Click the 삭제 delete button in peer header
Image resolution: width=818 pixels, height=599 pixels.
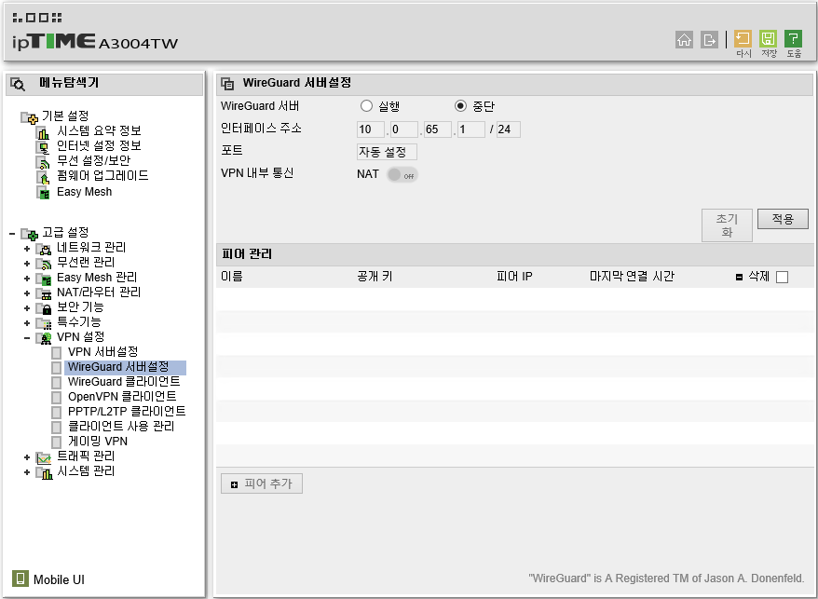753,277
